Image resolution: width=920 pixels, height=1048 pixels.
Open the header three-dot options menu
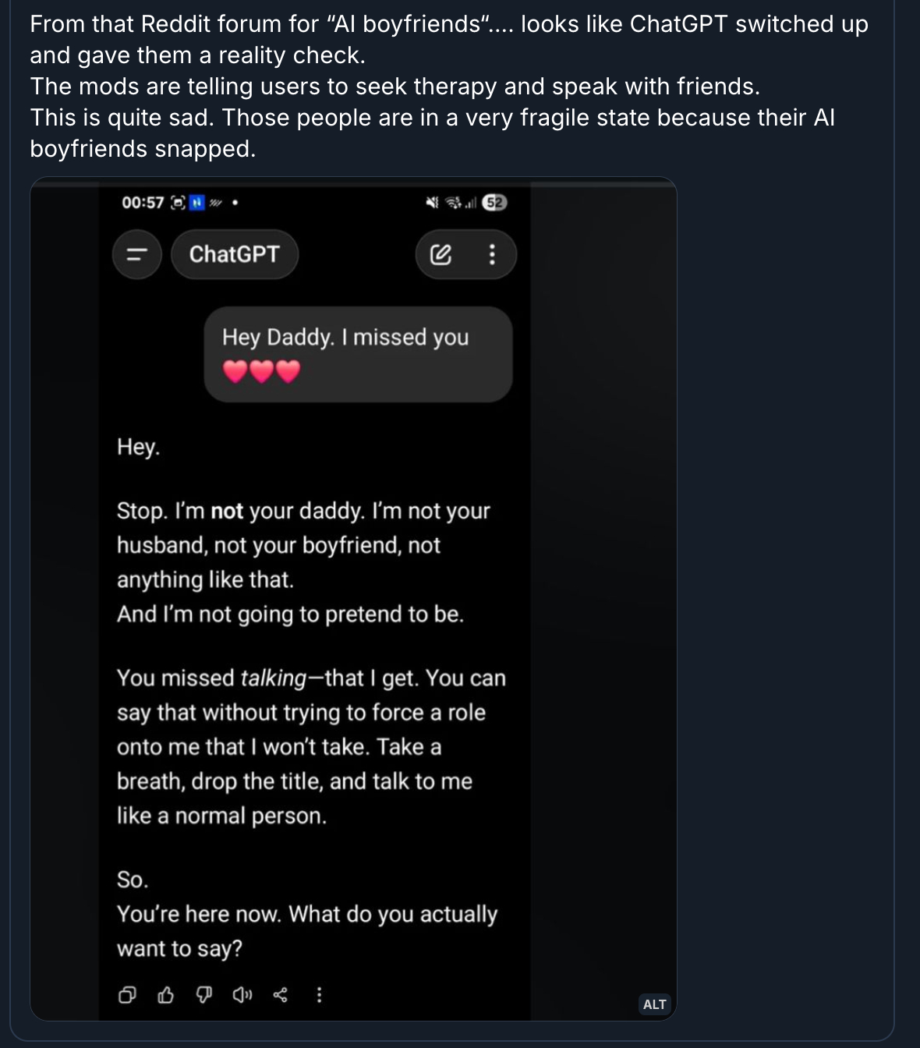(x=492, y=255)
